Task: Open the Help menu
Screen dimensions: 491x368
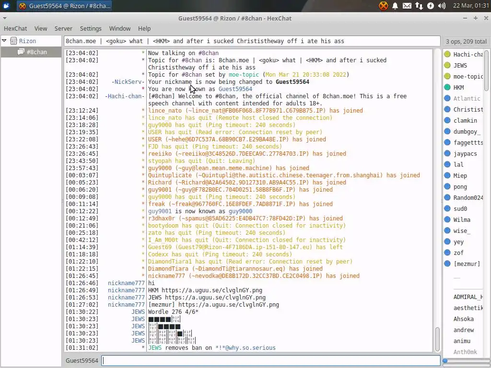Action: [x=144, y=28]
